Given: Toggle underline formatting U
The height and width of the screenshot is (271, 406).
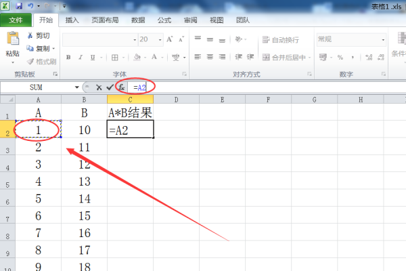Looking at the screenshot, I should pyautogui.click(x=93, y=58).
